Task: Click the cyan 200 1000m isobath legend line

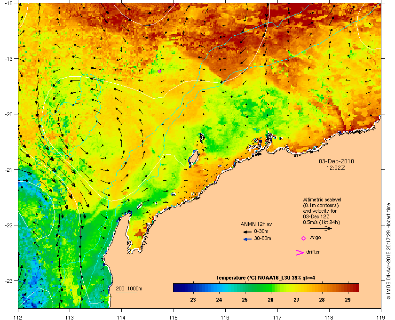Action: pyautogui.click(x=126, y=293)
